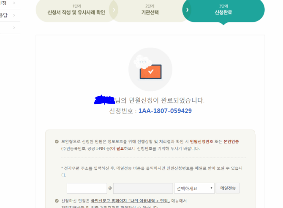Click the check bullet beside 보안형으로 신청한 notice
Image resolution: width=283 pixels, height=208 pixels.
coord(57,142)
